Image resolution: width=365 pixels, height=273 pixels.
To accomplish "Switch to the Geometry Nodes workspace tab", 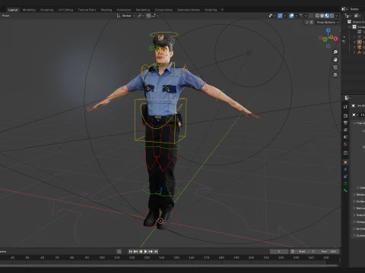I will 189,10.
